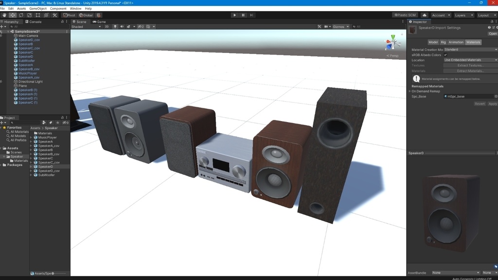
Task: Open the Component menu
Action: click(58, 9)
